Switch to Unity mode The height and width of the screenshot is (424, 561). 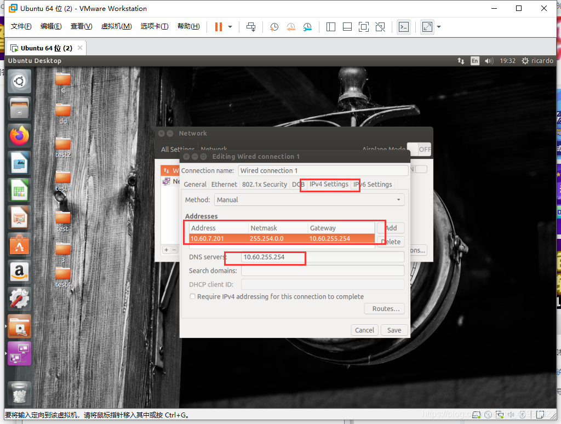(380, 27)
